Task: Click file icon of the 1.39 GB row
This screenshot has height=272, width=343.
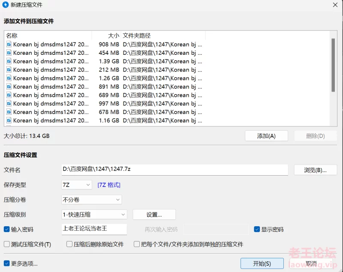Action: (x=9, y=61)
